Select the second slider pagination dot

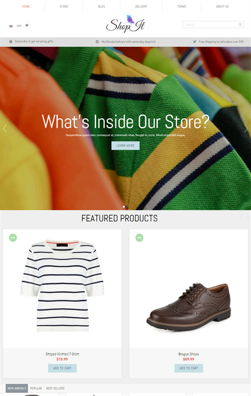pyautogui.click(x=127, y=207)
